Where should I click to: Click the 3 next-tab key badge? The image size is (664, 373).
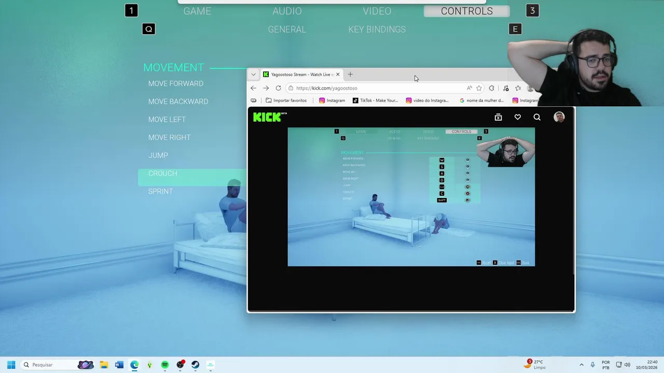click(x=532, y=10)
